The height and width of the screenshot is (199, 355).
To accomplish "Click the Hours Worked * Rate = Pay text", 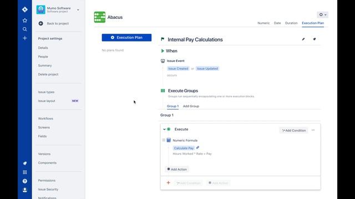I will click(x=192, y=154).
